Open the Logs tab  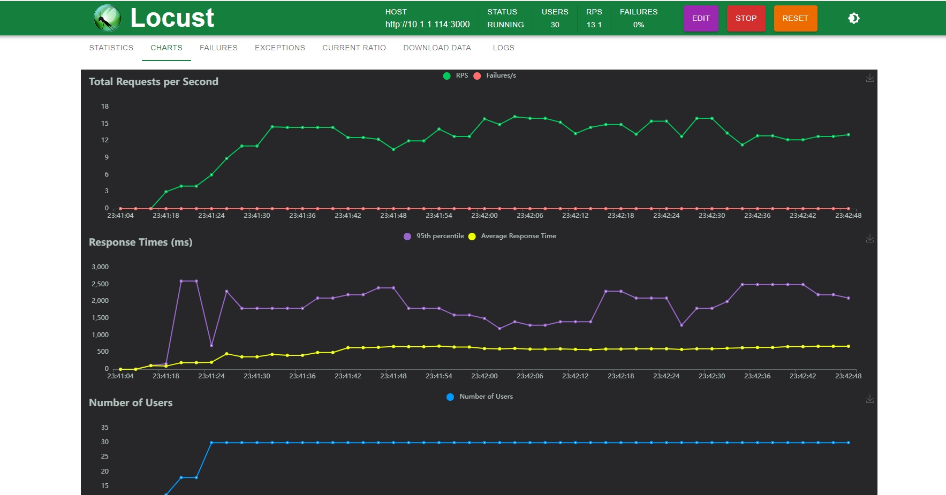[x=504, y=48]
